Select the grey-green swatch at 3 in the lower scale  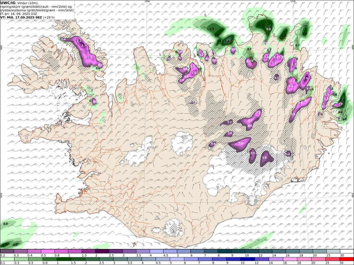tap(120, 259)
